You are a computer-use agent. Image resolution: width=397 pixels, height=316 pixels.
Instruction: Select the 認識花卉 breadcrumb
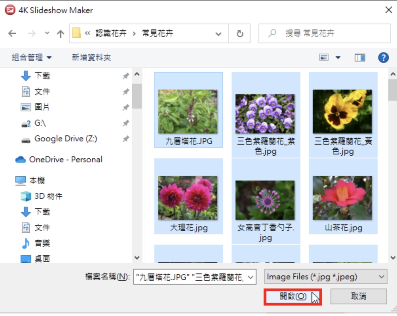tap(111, 33)
